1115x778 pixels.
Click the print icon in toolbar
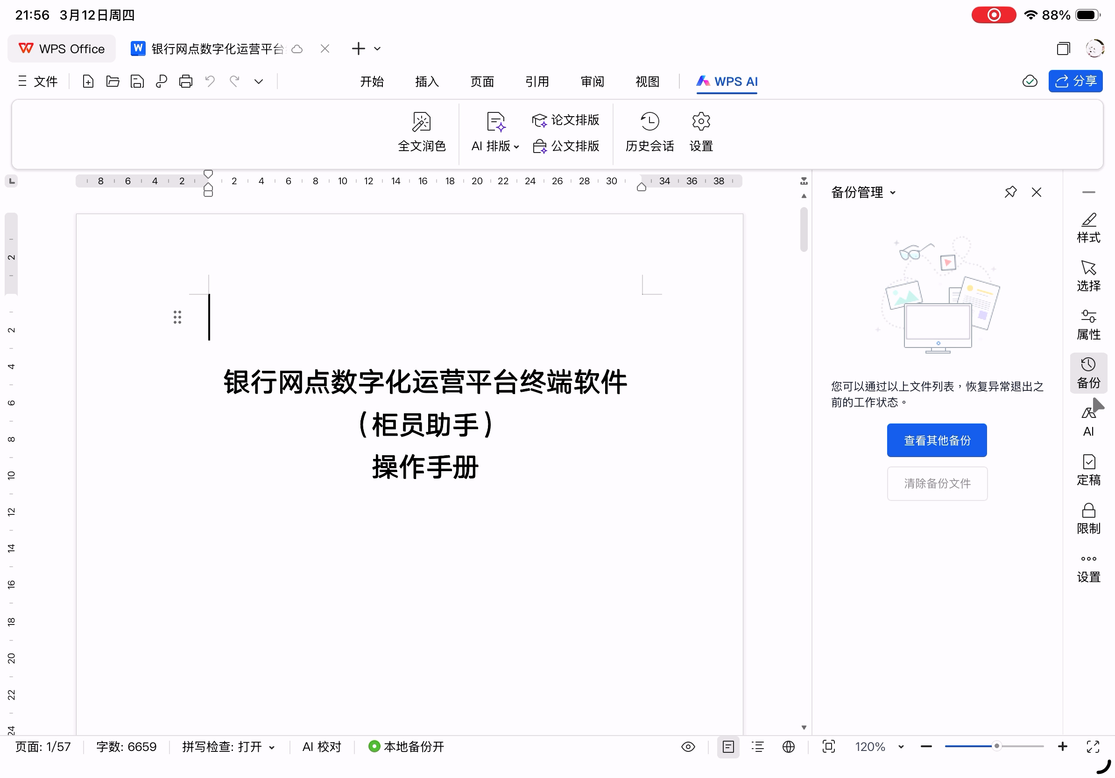[185, 82]
